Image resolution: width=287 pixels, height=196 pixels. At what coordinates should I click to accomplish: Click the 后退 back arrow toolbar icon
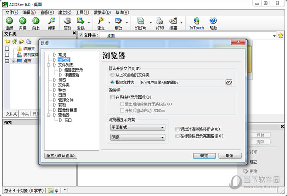click(x=10, y=21)
